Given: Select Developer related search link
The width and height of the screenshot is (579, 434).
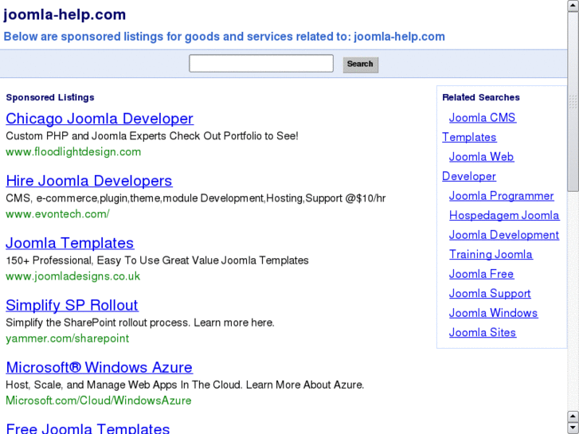Looking at the screenshot, I should [469, 176].
